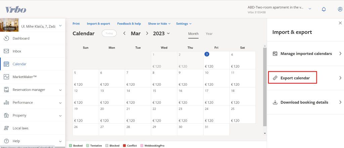Click the Manage imported calendars icon

pos(275,54)
